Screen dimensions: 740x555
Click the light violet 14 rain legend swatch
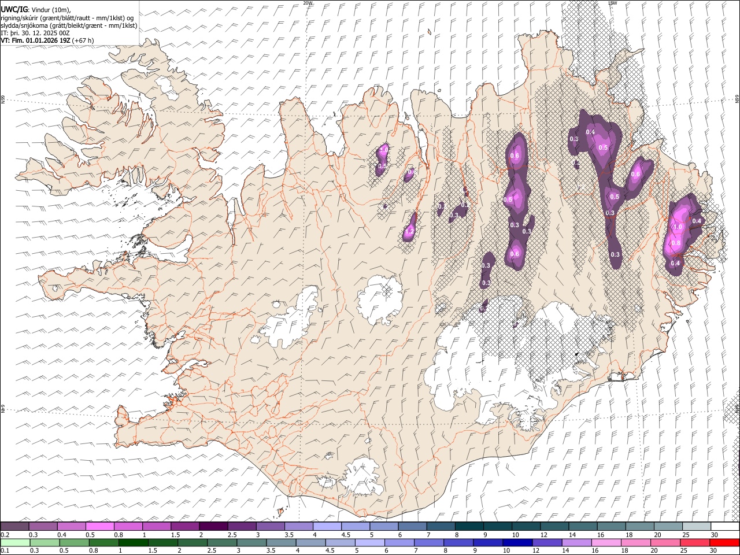pos(577,542)
